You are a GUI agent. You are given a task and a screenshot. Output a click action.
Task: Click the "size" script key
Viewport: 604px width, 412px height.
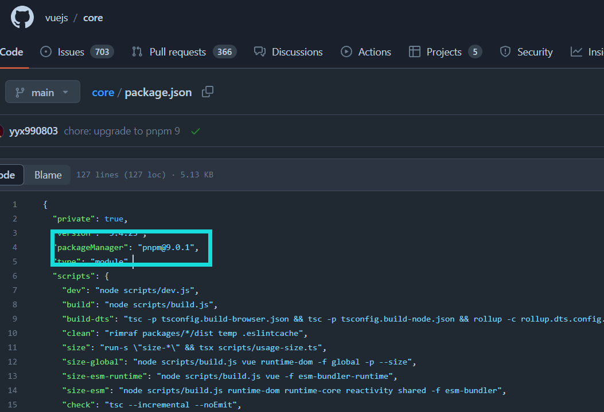pos(76,347)
